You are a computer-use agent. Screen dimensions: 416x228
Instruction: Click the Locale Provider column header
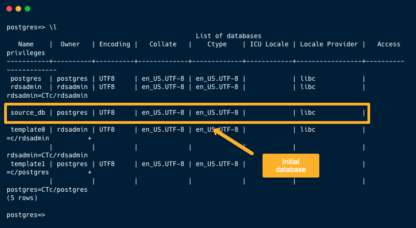click(328, 44)
